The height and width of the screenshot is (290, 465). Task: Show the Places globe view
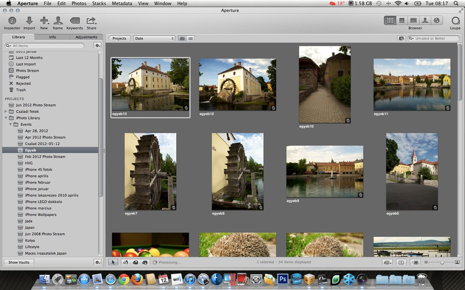click(437, 21)
